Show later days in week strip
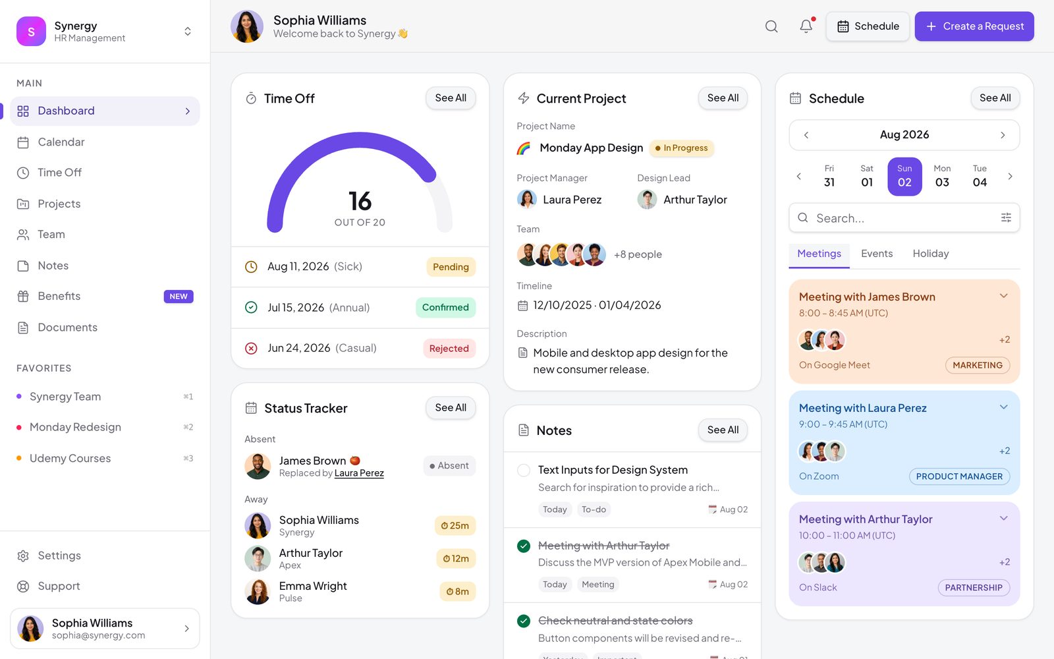Screen dimensions: 1054x659 click(1010, 177)
